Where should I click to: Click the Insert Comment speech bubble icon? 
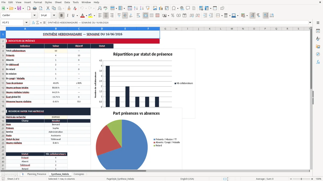(x=188, y=8)
